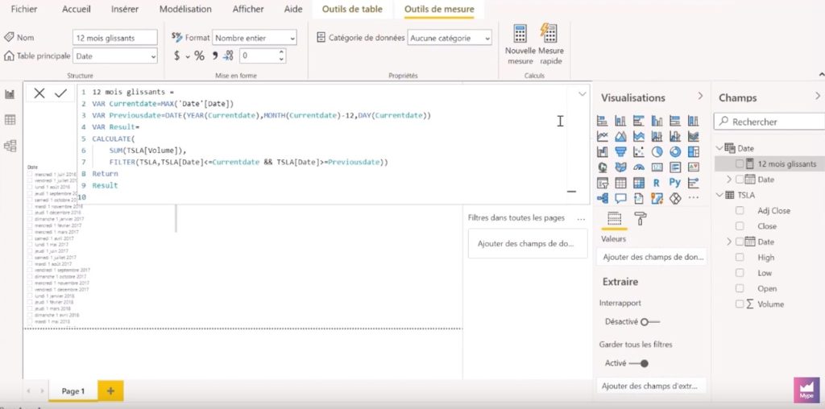Collapse the Champs pane with its chevron
Image resolution: width=825 pixels, height=409 pixels.
click(x=818, y=96)
